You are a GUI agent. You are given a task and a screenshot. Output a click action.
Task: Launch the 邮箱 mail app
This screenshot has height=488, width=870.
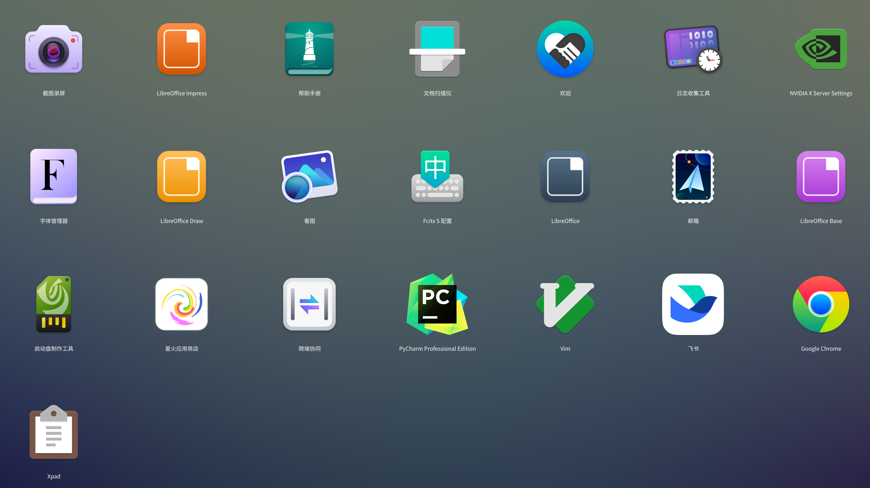(x=693, y=177)
